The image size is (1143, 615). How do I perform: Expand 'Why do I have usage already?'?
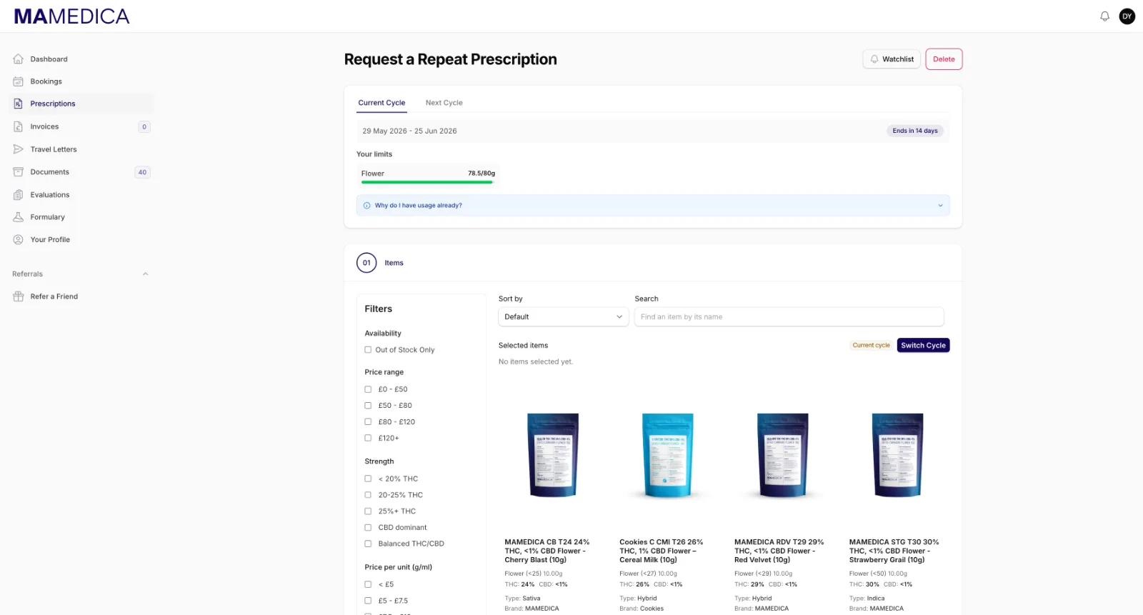(x=653, y=206)
